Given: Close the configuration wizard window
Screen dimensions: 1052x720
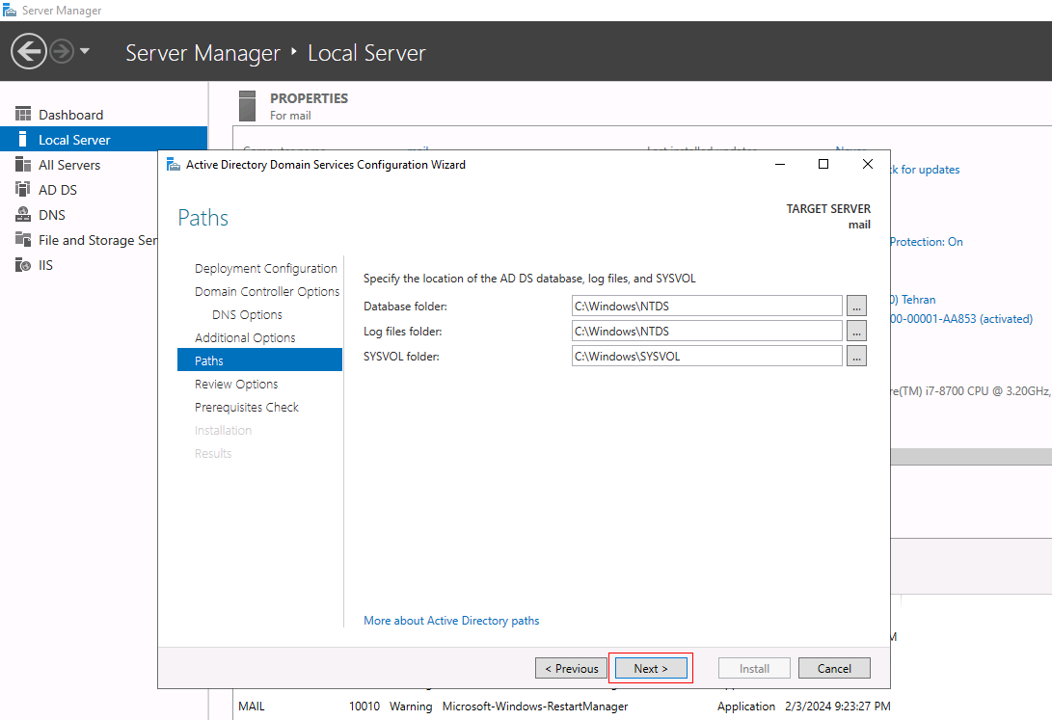Looking at the screenshot, I should tap(868, 164).
